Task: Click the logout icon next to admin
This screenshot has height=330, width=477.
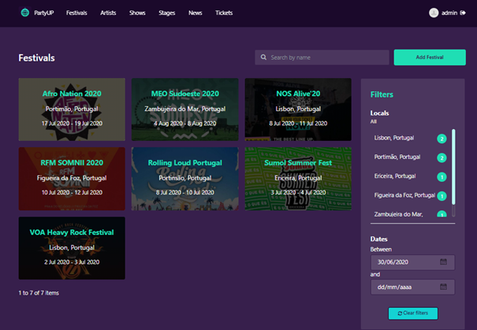Action: point(463,13)
